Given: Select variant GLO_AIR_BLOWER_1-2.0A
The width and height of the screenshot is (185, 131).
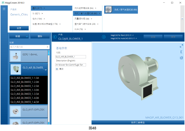Looking at the screenshot, I should pyautogui.click(x=25, y=82).
